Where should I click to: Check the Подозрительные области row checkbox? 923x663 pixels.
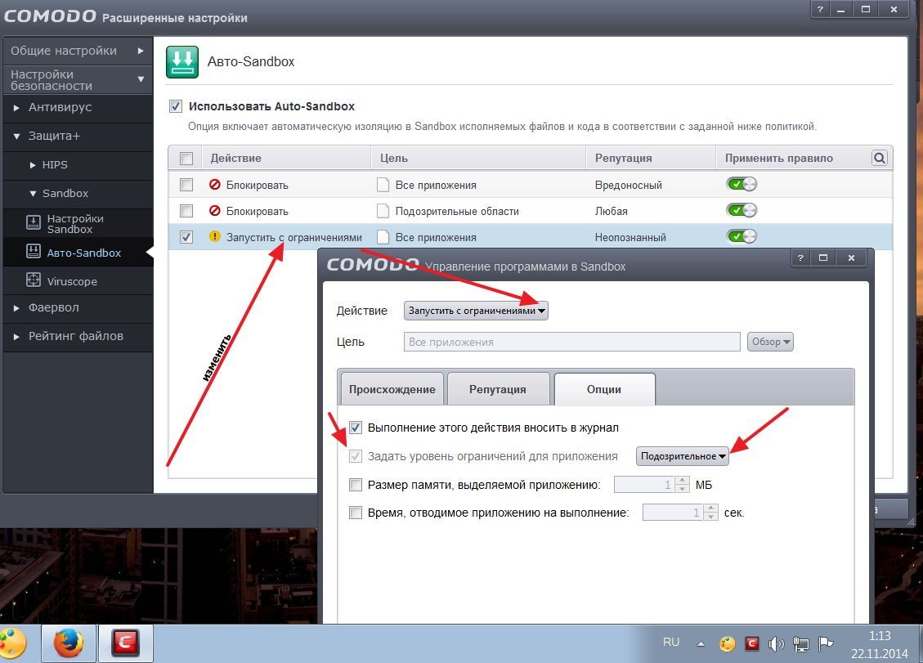186,211
